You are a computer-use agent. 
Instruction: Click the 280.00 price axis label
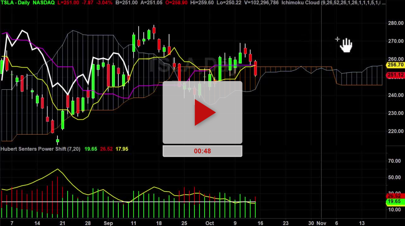coord(396,23)
